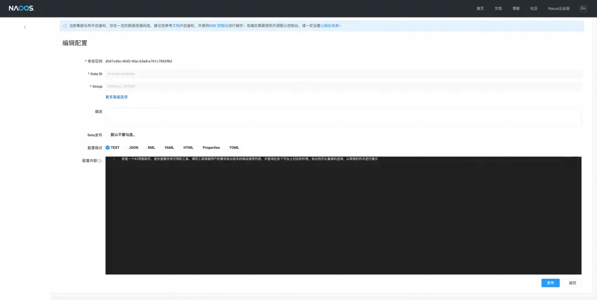The height and width of the screenshot is (300, 597).
Task: Open the MSE 控制台 link in banner
Action: tap(218, 26)
